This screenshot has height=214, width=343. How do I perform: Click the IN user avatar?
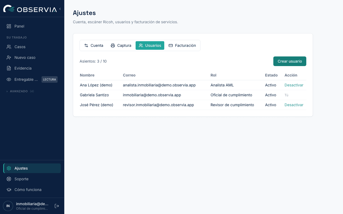click(x=8, y=206)
